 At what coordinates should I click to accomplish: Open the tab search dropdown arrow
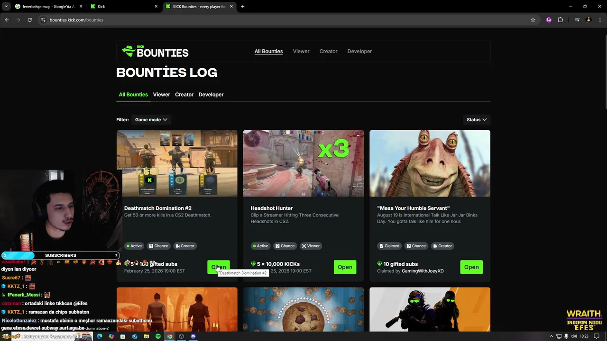coord(6,7)
